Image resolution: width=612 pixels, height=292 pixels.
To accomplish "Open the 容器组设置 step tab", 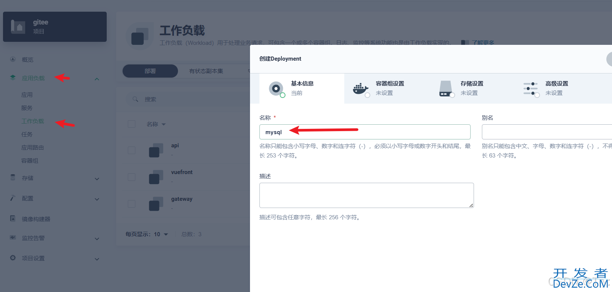I will coord(387,89).
